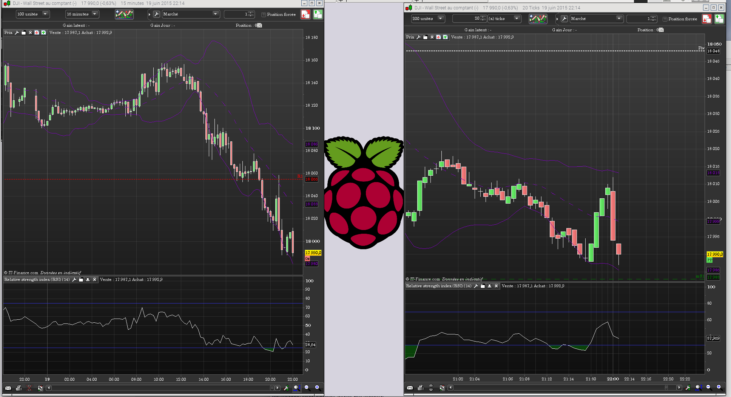Set RSI alert bell in left chart
Image resolution: width=731 pixels, height=397 pixels.
(x=88, y=279)
